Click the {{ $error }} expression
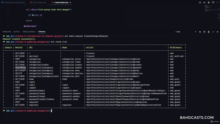The height and width of the screenshot is (124, 220). click(35, 15)
